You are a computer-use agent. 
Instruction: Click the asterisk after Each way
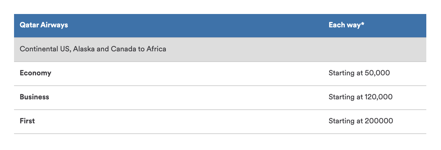(x=362, y=24)
